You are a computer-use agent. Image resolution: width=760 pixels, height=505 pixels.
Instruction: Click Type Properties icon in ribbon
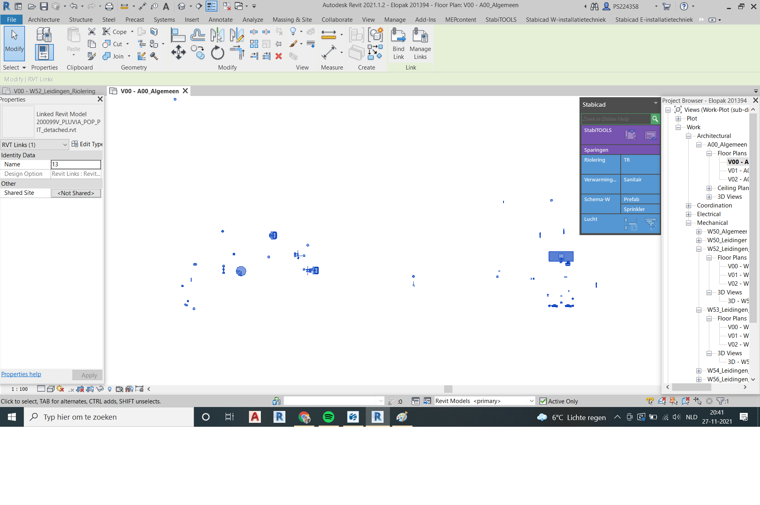(x=44, y=35)
